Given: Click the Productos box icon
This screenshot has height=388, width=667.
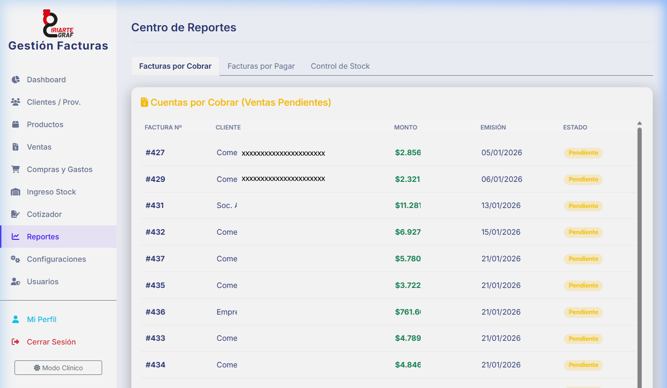Looking at the screenshot, I should tap(15, 124).
